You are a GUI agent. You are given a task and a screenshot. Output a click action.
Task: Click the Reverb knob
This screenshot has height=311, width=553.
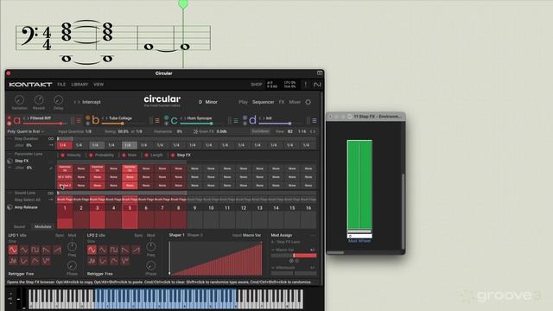pos(39,100)
